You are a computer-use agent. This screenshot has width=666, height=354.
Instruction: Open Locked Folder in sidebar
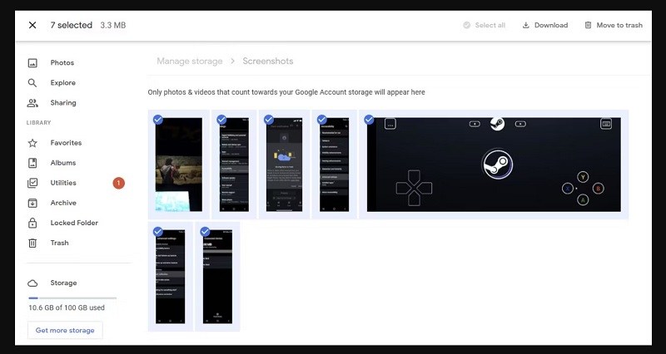pos(73,223)
